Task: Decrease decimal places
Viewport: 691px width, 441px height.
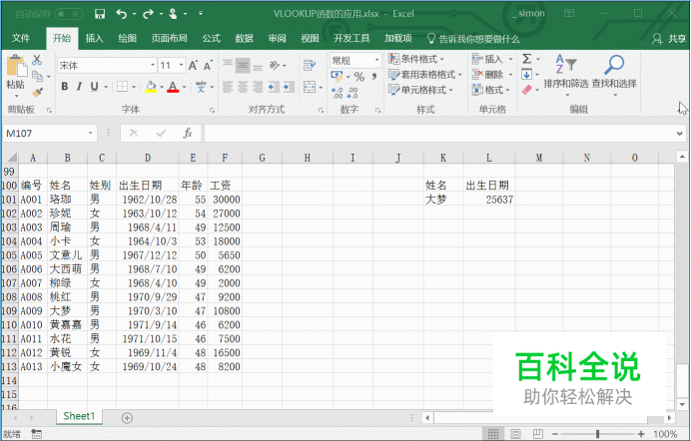Action: [x=352, y=93]
